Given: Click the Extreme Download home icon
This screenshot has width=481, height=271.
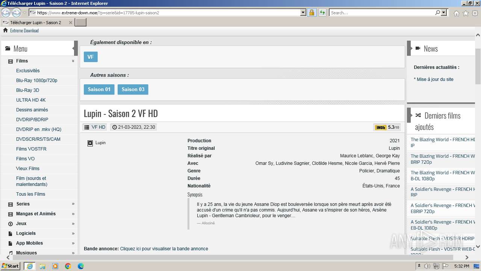Looking at the screenshot, I should pyautogui.click(x=5, y=30).
